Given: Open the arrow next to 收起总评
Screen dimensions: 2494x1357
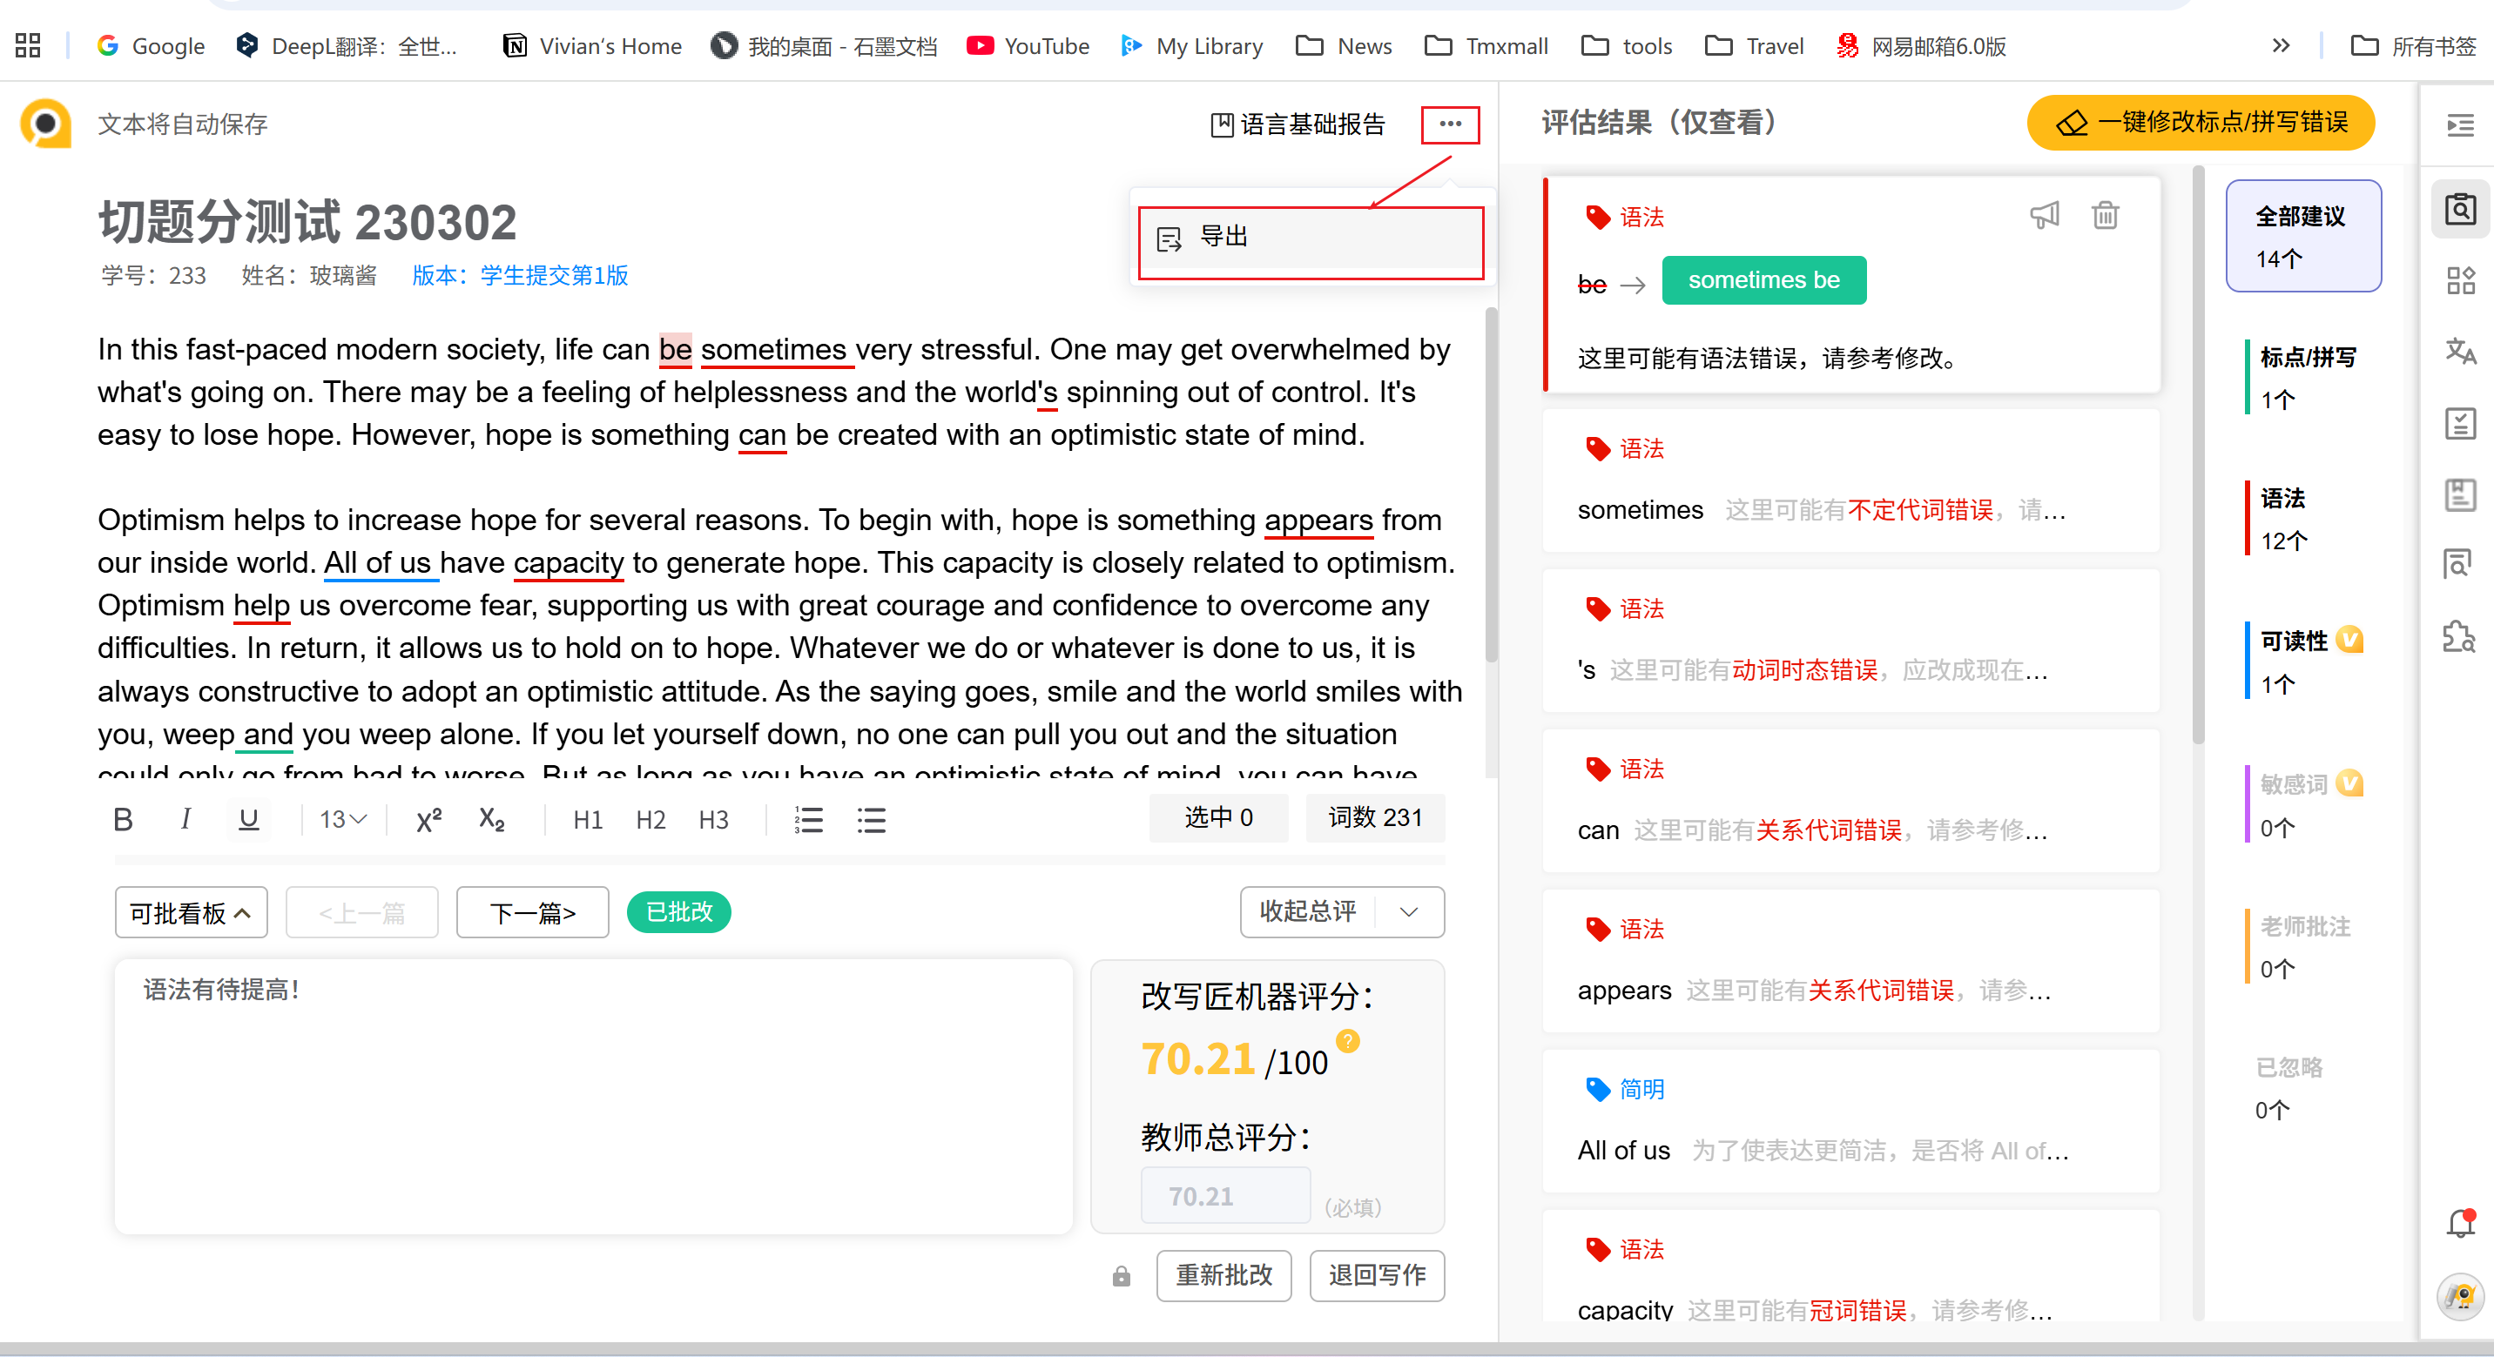Looking at the screenshot, I should [x=1409, y=911].
